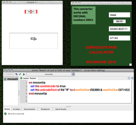Switch to the Variables tab
This screenshot has height=125, width=136.
16,109
